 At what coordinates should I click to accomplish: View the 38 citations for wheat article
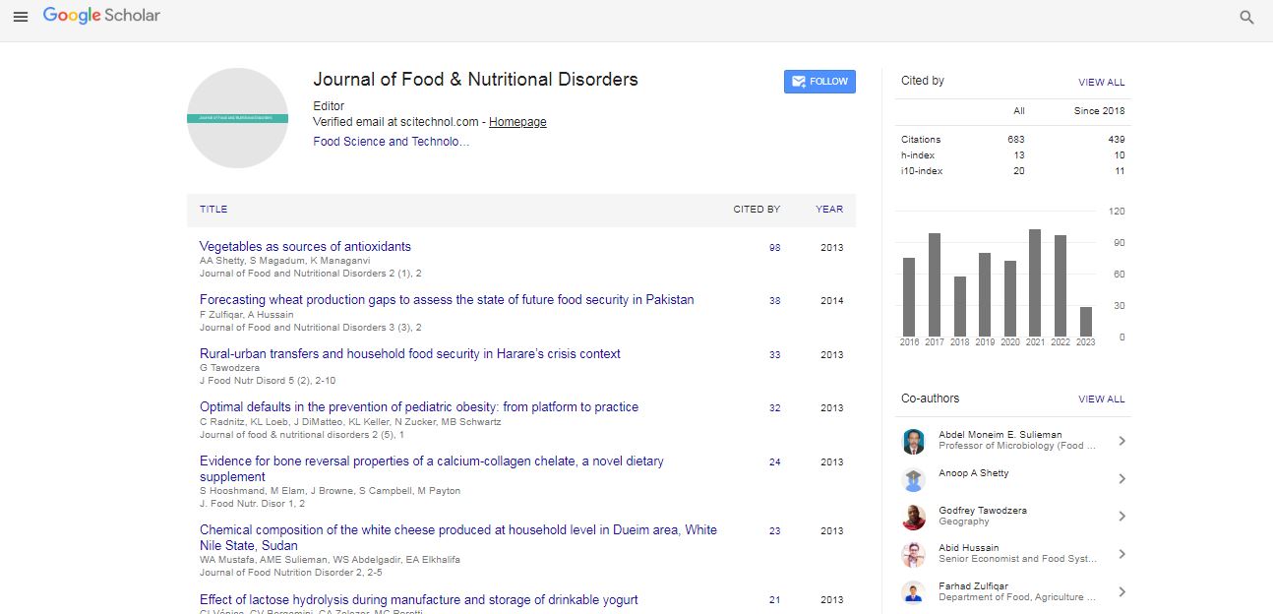click(775, 301)
